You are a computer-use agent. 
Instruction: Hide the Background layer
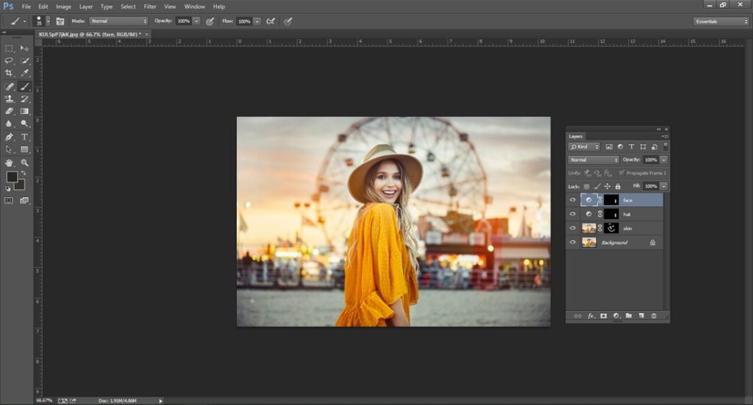[x=572, y=243]
